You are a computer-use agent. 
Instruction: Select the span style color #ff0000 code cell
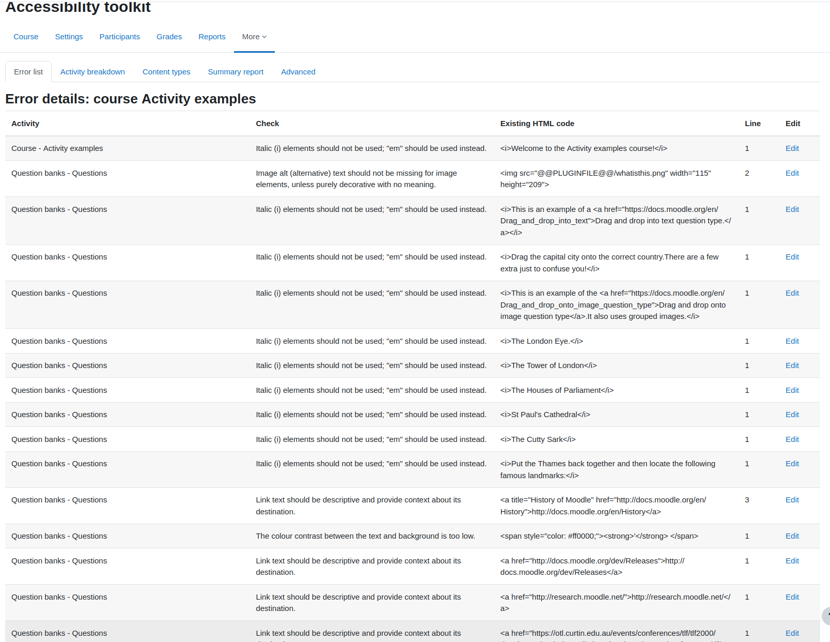(x=599, y=536)
